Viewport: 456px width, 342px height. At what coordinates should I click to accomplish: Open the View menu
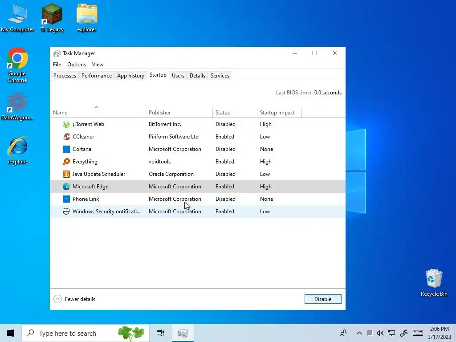tap(98, 65)
